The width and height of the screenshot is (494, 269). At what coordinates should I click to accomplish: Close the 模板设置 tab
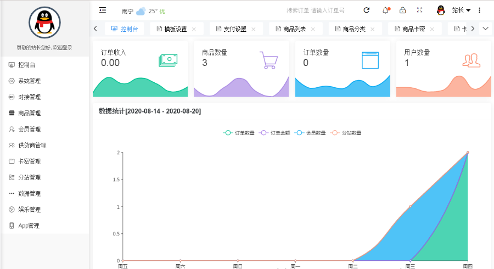(x=194, y=29)
